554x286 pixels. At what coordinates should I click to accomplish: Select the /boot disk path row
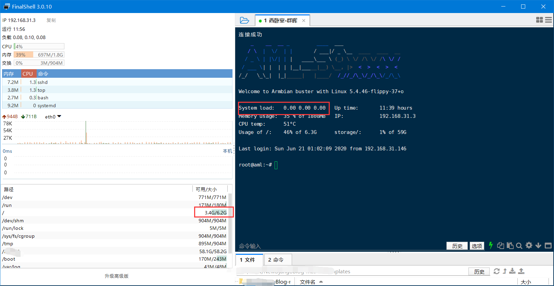[114, 259]
